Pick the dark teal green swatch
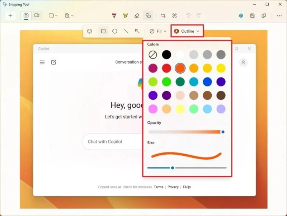Viewport: 287px width, 216px height. (x=180, y=82)
